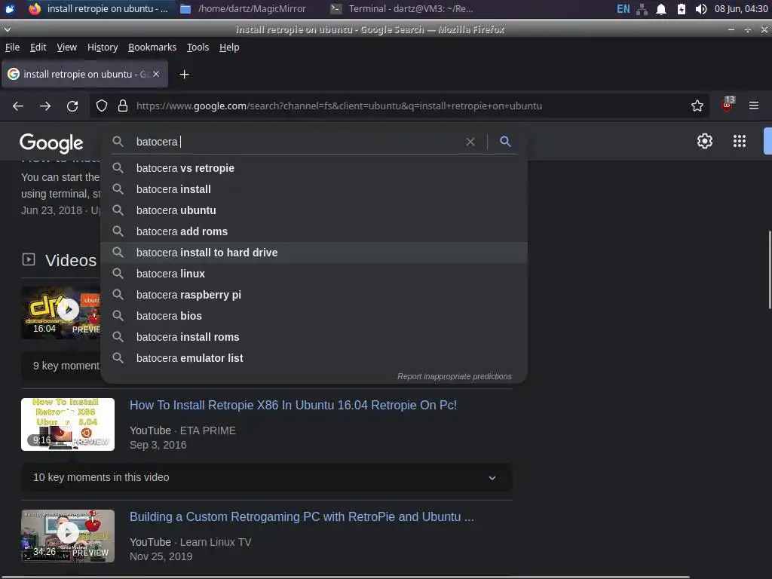Open the History menu
The height and width of the screenshot is (579, 772).
click(103, 47)
